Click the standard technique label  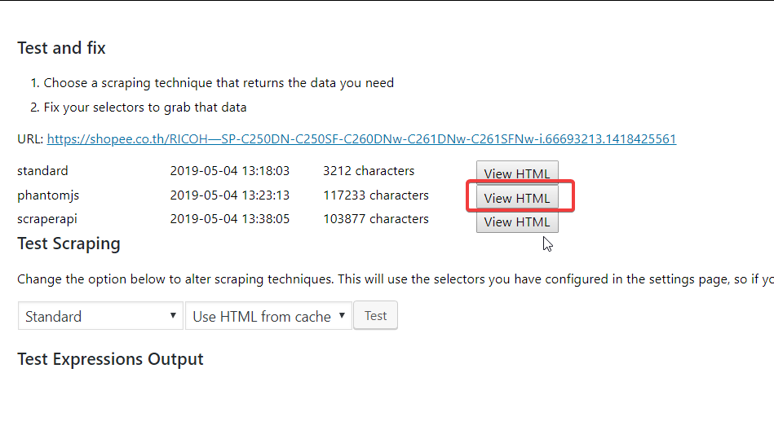click(42, 171)
